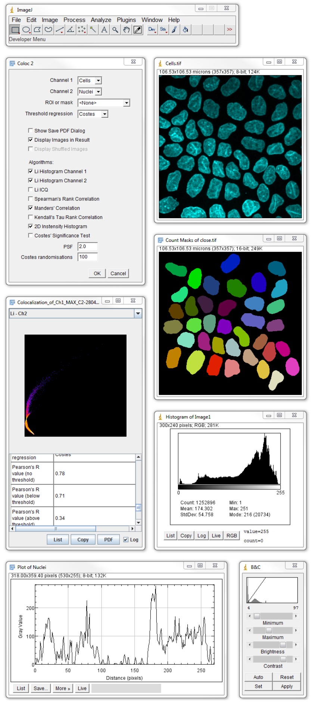This screenshot has width=312, height=702.
Task: Select the Polygon selection tool
Action: [37, 30]
